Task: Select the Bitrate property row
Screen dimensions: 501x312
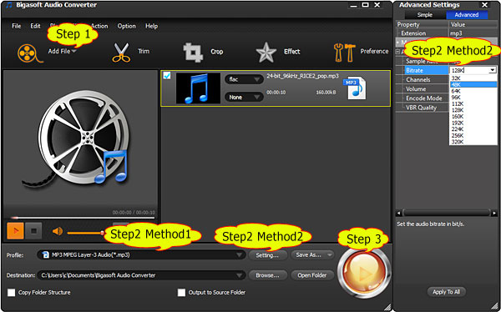Action: [426, 70]
